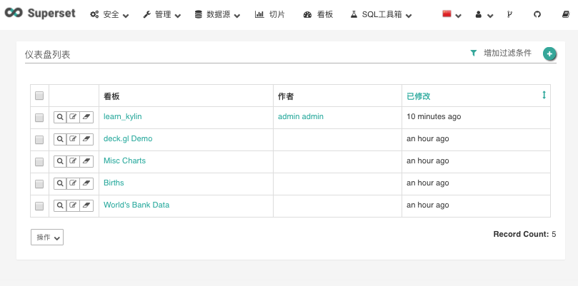Select all dashboards with header checkbox
578x286 pixels.
(39, 96)
